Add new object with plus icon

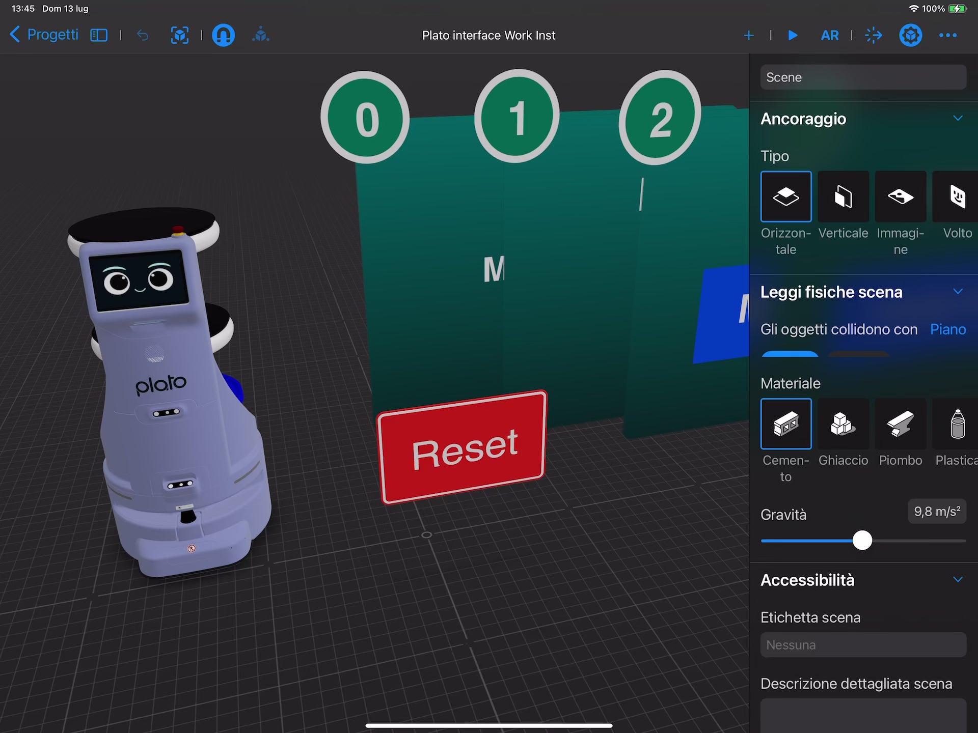pos(748,35)
